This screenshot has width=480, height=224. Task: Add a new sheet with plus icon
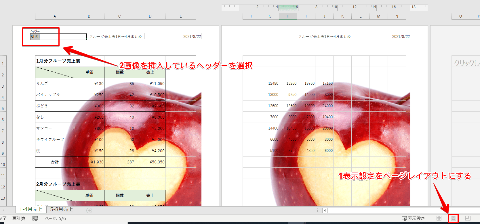[x=89, y=211]
